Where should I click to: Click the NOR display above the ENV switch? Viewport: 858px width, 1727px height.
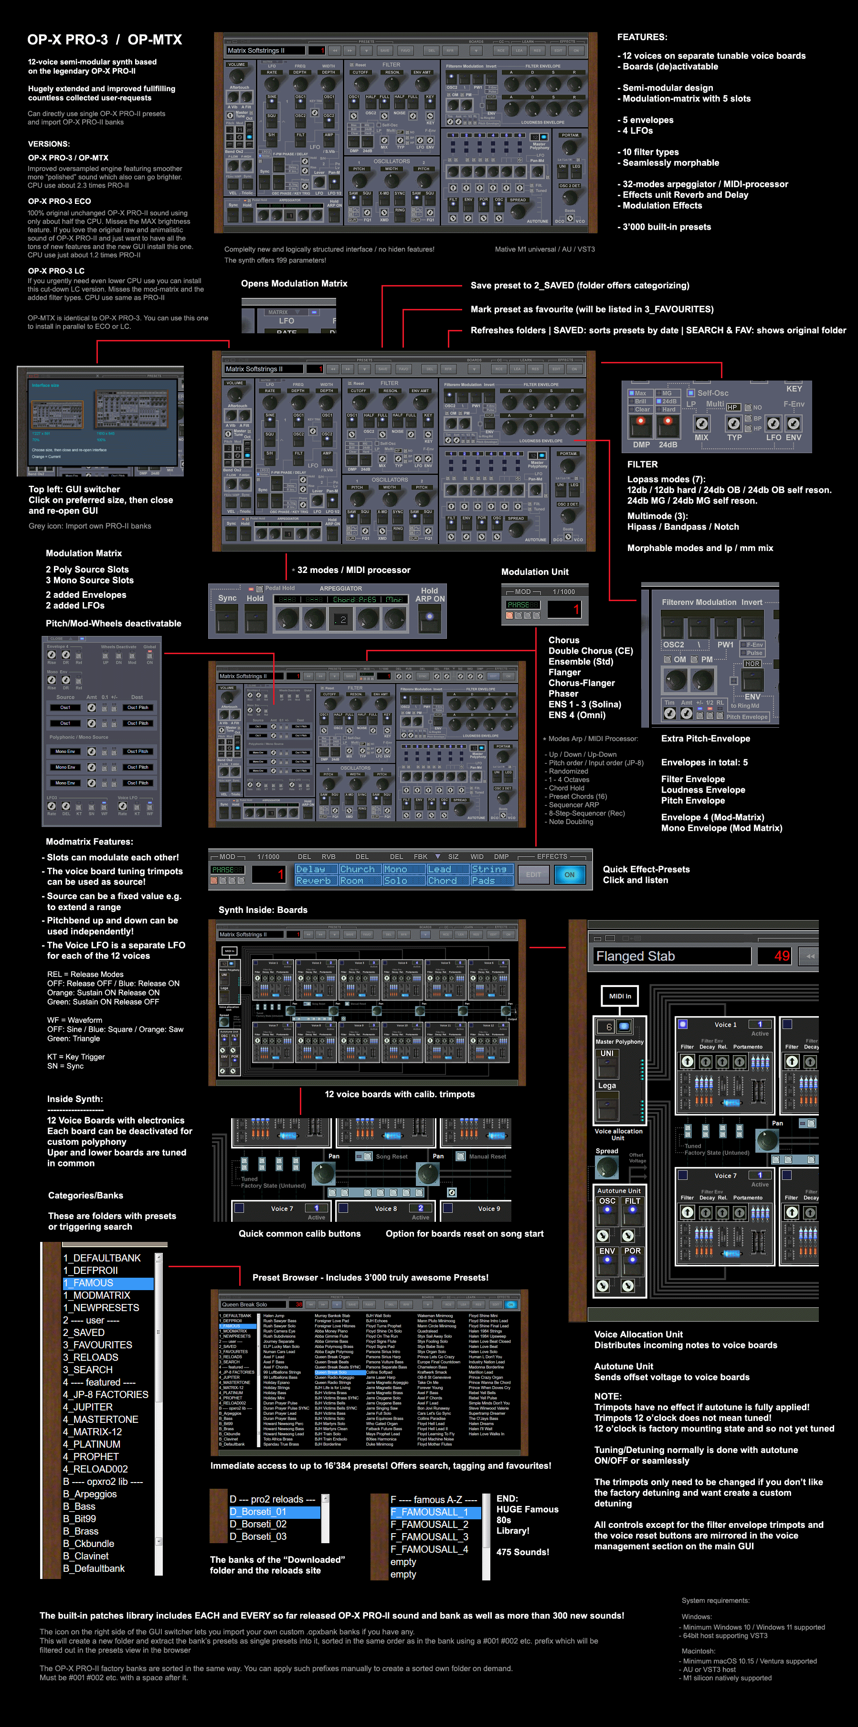tap(753, 664)
